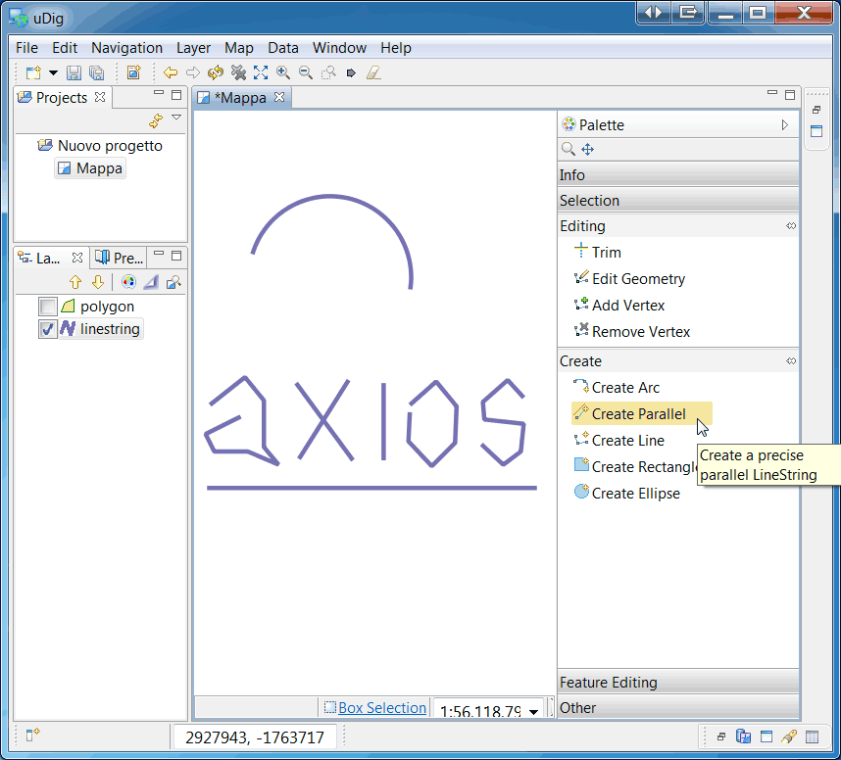Viewport: 841px width, 760px height.
Task: Click the yellow Back arrow icon
Action: [171, 72]
